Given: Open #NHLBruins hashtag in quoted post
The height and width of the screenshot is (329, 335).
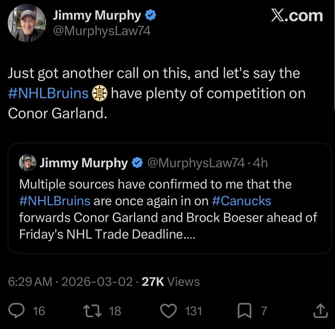Looking at the screenshot, I should coord(55,201).
